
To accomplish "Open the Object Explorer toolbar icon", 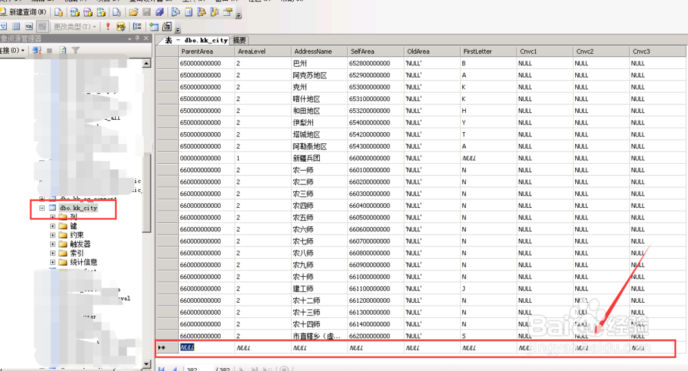I will tap(202, 12).
